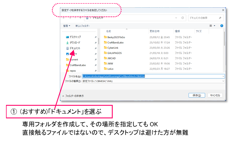Viewport: 234px width, 143px height.
Task: Click the 新しいフォルダー button
Action: 83,26
